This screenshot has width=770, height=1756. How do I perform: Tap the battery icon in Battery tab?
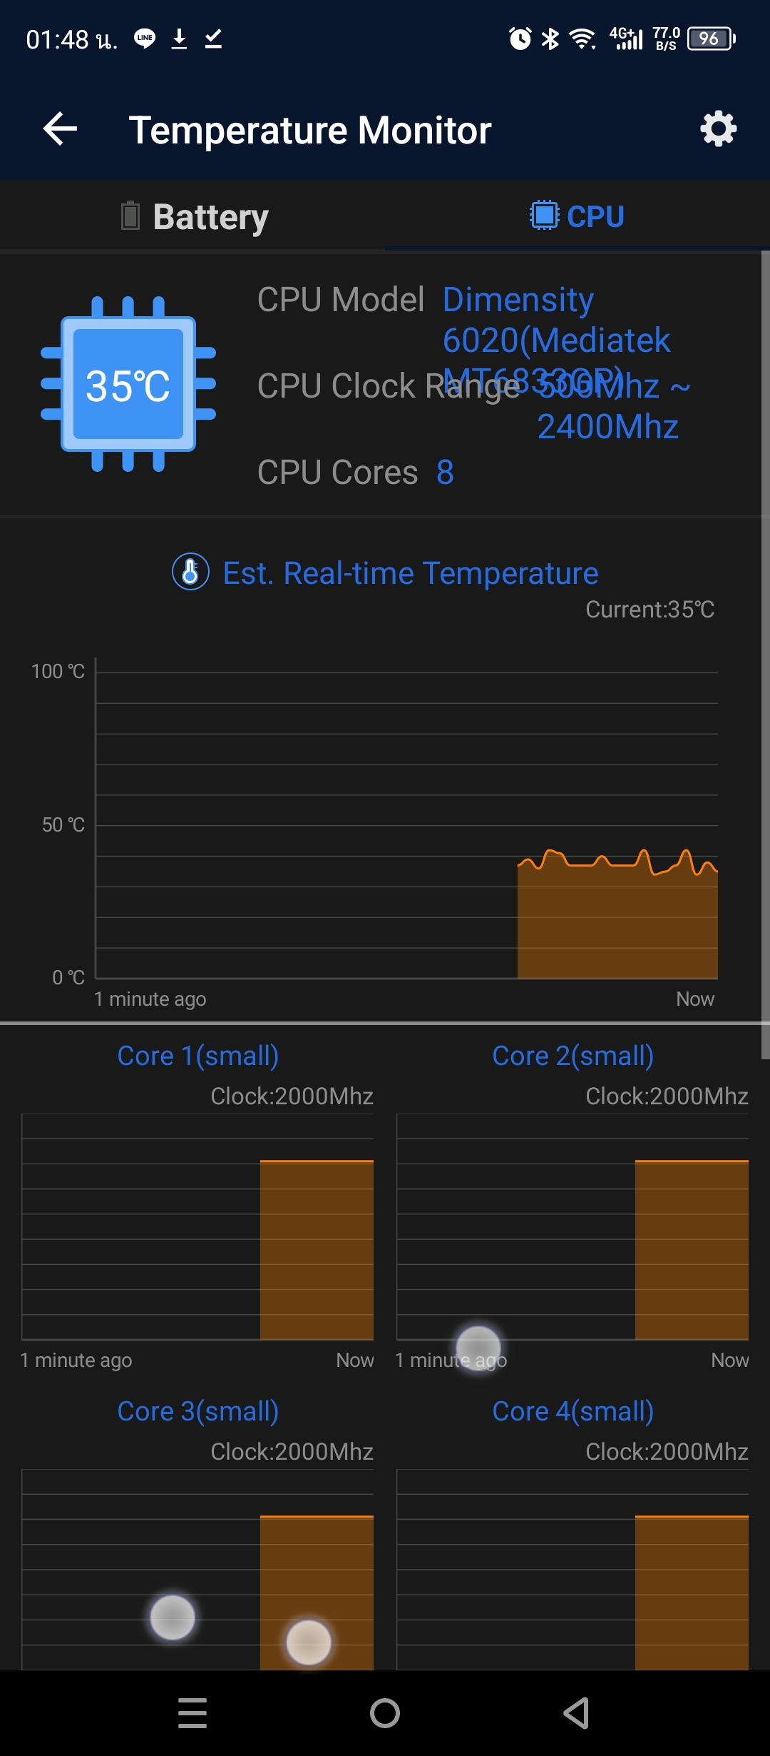(130, 216)
